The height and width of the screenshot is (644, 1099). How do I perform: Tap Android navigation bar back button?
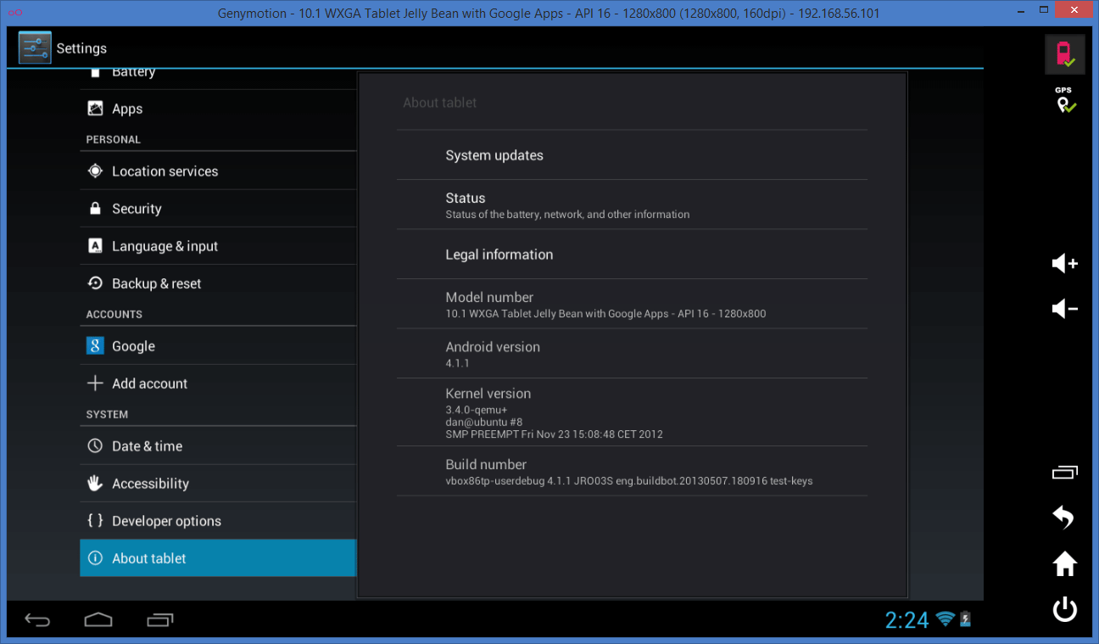tap(37, 620)
